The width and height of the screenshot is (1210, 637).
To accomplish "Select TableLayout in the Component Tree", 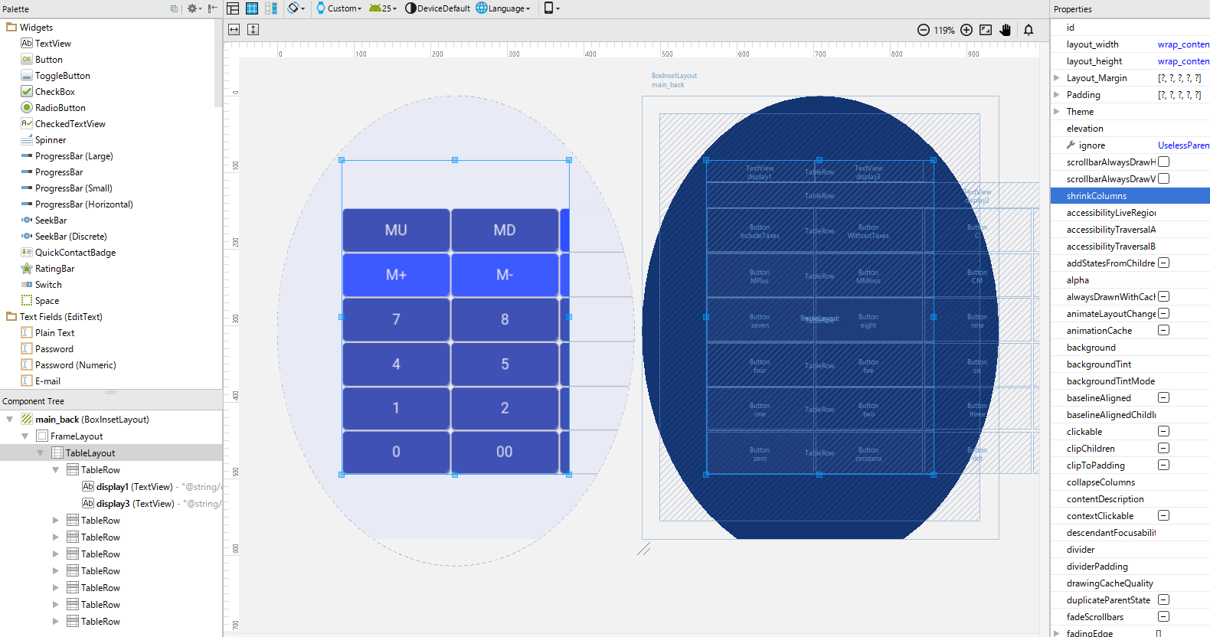I will click(x=90, y=453).
